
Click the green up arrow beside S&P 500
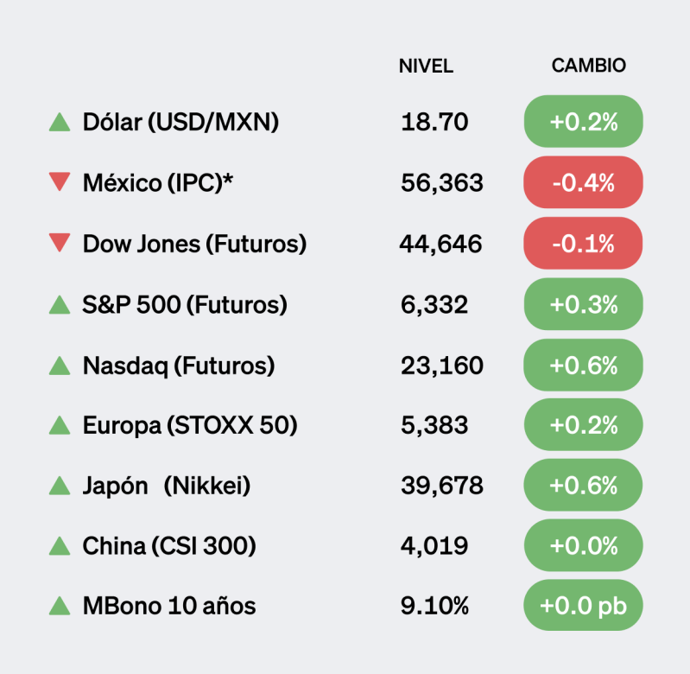(x=60, y=304)
